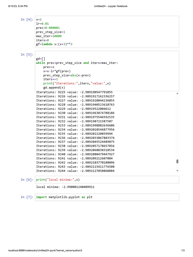Click the line 'gd.append(x)'
This screenshot has width=193, height=257.
[54, 88]
